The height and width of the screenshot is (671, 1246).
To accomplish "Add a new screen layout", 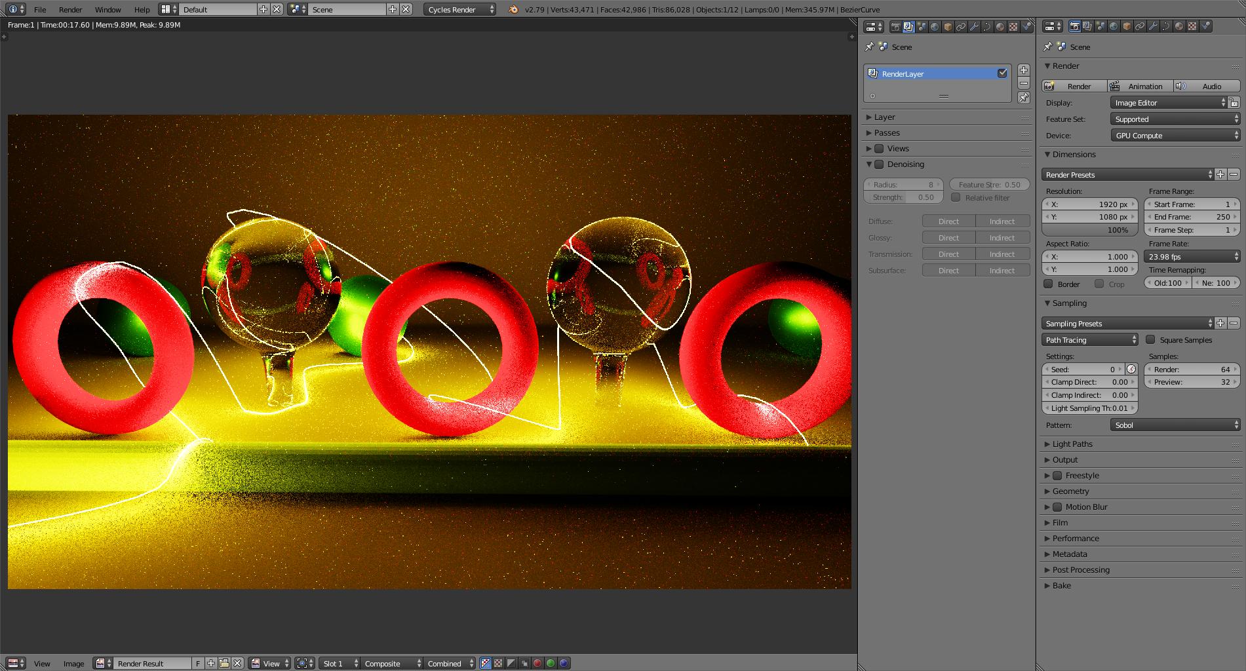I will [263, 9].
